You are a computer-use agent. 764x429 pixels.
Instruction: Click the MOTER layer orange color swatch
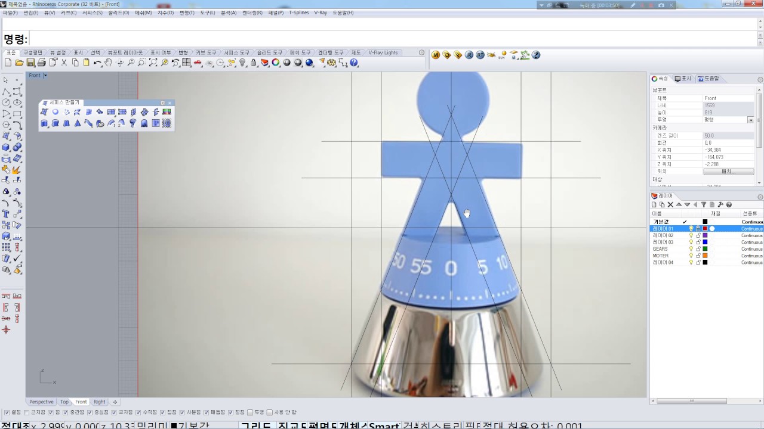tap(705, 256)
